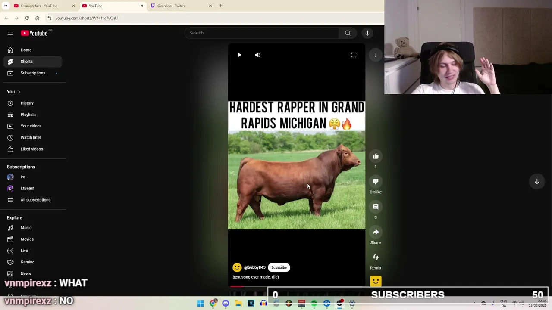Go back in browser
Image resolution: width=552 pixels, height=310 pixels.
pos(6,18)
